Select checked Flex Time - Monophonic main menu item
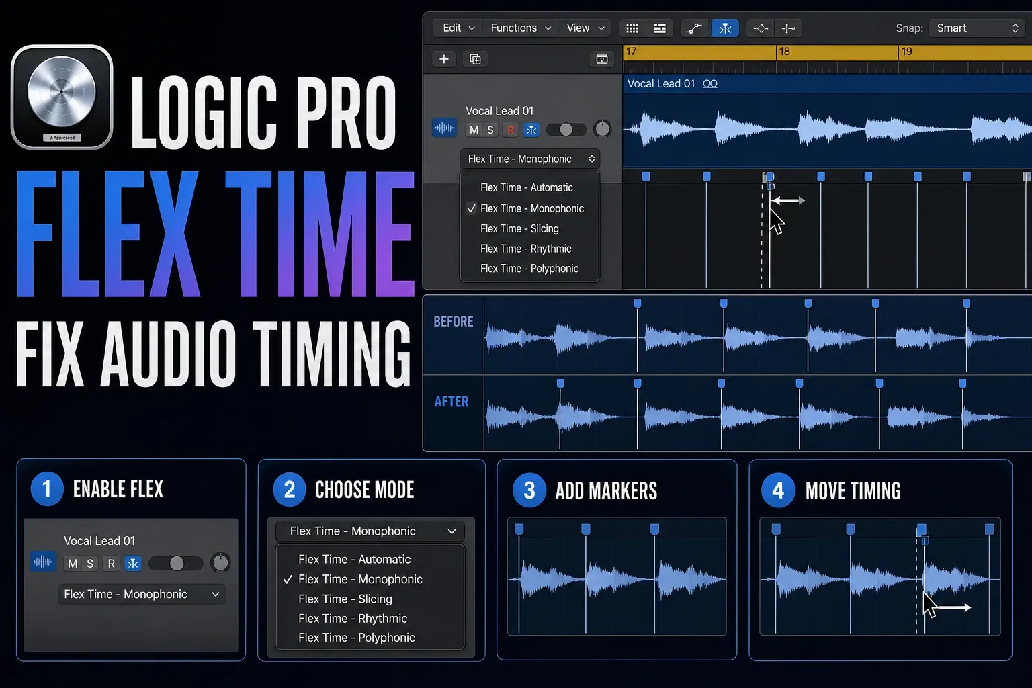The image size is (1032, 688). tap(531, 208)
